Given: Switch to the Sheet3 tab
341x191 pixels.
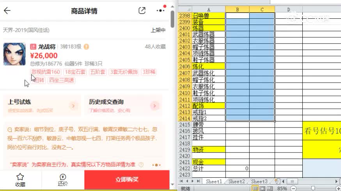Looking at the screenshot, I should coord(259,181).
